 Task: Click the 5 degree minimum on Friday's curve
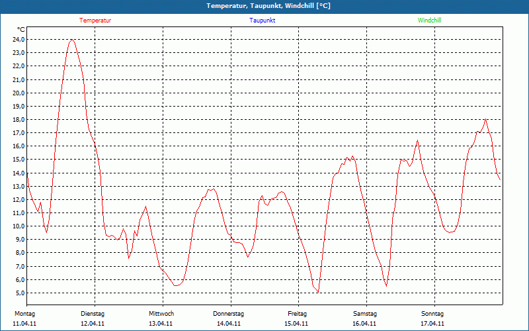[x=318, y=292]
